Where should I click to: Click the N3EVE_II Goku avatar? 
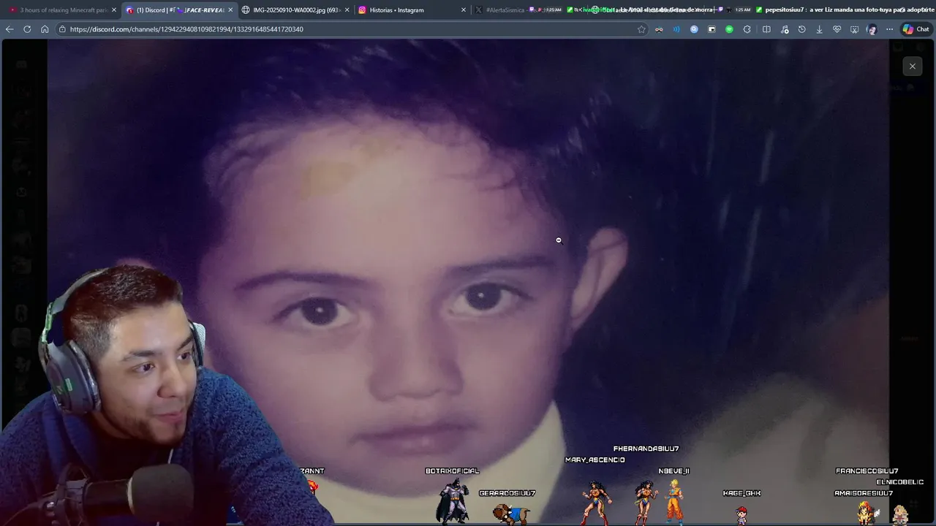coord(673,501)
